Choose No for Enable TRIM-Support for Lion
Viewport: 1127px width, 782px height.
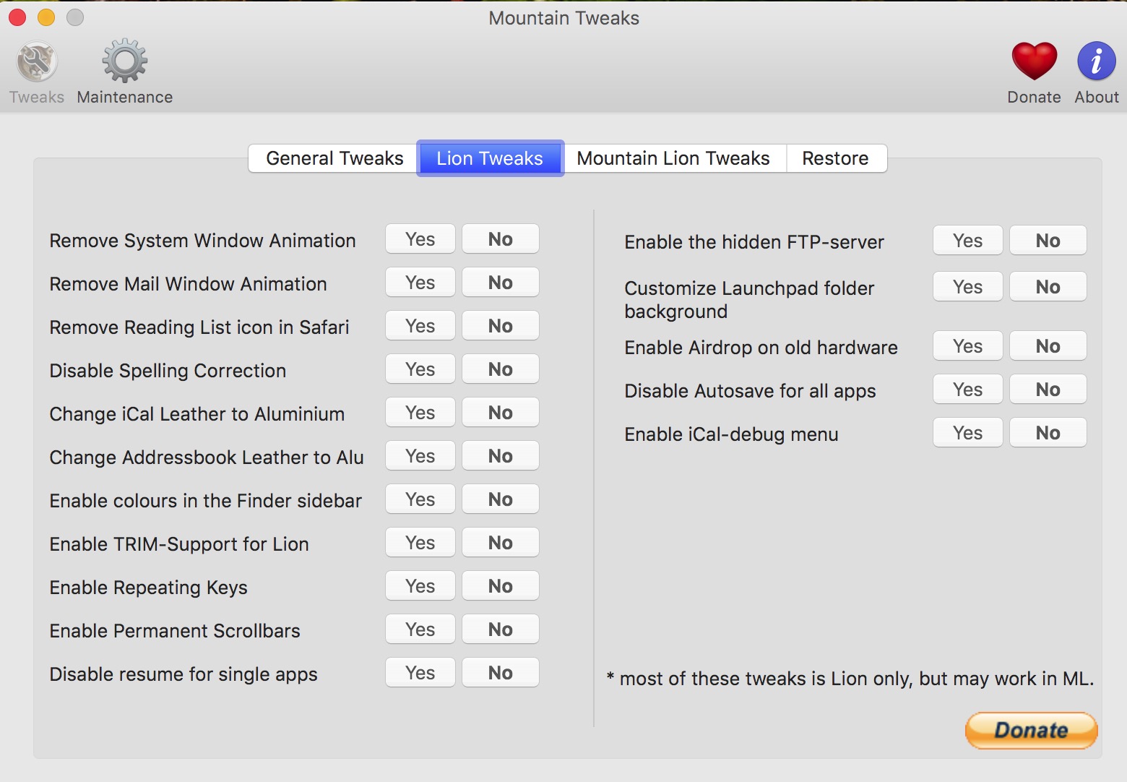tap(500, 543)
